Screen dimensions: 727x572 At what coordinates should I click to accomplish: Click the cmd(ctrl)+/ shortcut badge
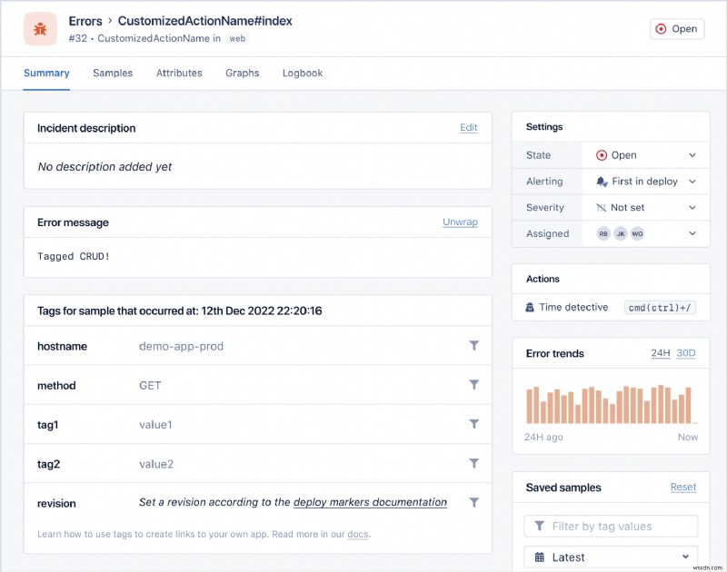click(x=660, y=308)
